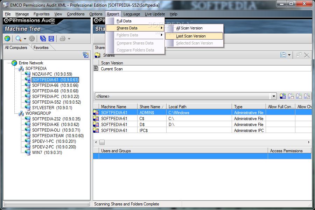This screenshot has width=315, height=210.
Task: Click the single floppy disk save icon
Action: click(x=51, y=38)
